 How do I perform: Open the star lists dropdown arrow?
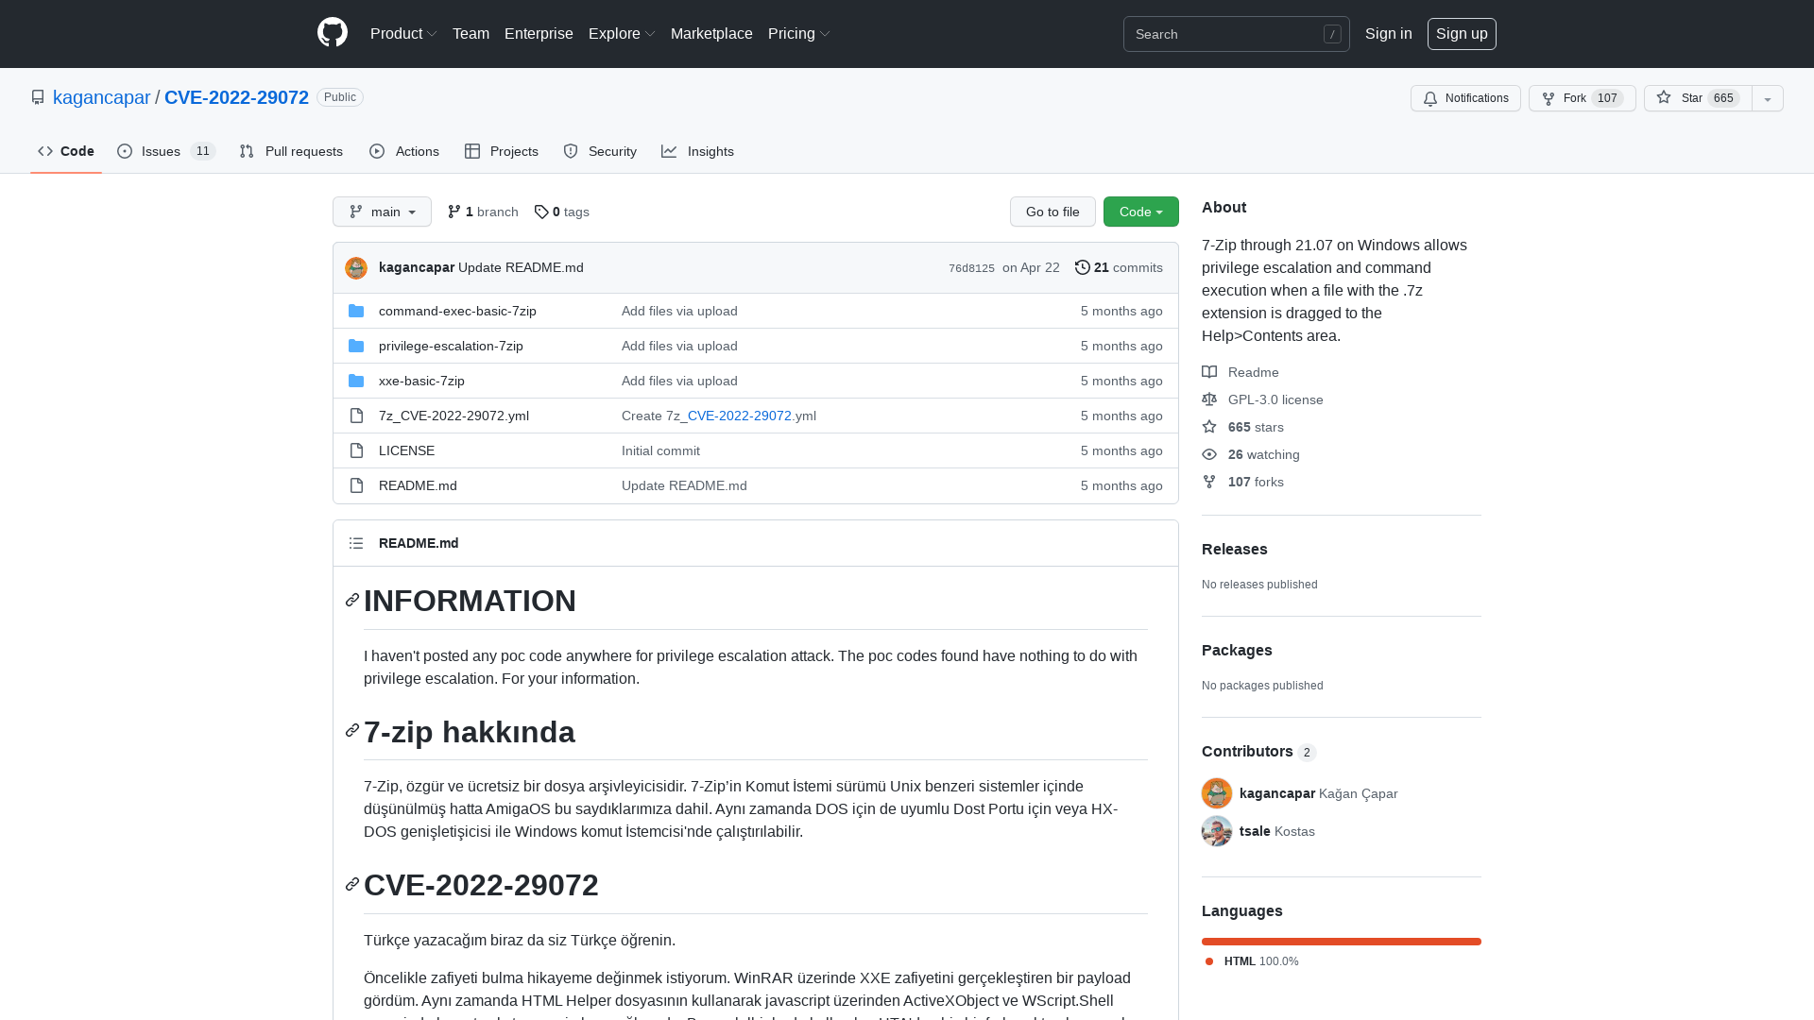1768,98
